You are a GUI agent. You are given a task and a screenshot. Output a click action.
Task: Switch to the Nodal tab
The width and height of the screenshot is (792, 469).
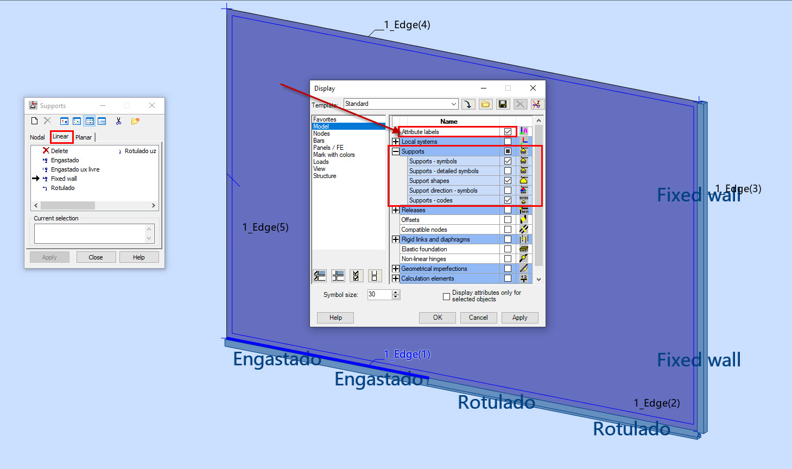coord(37,137)
